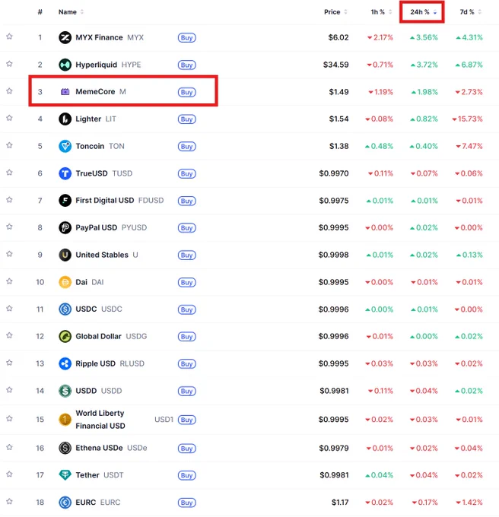Click Buy for Ripple USD
The width and height of the screenshot is (499, 517).
coord(186,363)
